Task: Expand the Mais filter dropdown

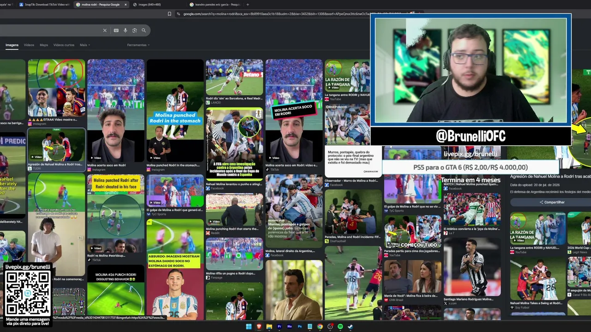Action: pyautogui.click(x=84, y=45)
